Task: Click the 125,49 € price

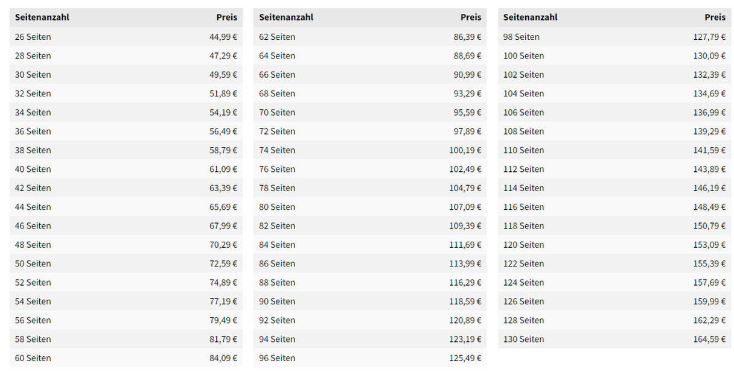Action: pyautogui.click(x=465, y=358)
